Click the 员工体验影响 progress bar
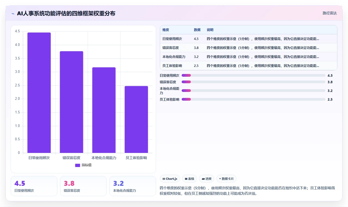The height and width of the screenshot is (207, 348). 253,99
